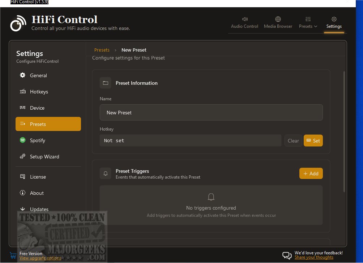Open the License certificate icon
The image size is (363, 263).
tap(22, 177)
